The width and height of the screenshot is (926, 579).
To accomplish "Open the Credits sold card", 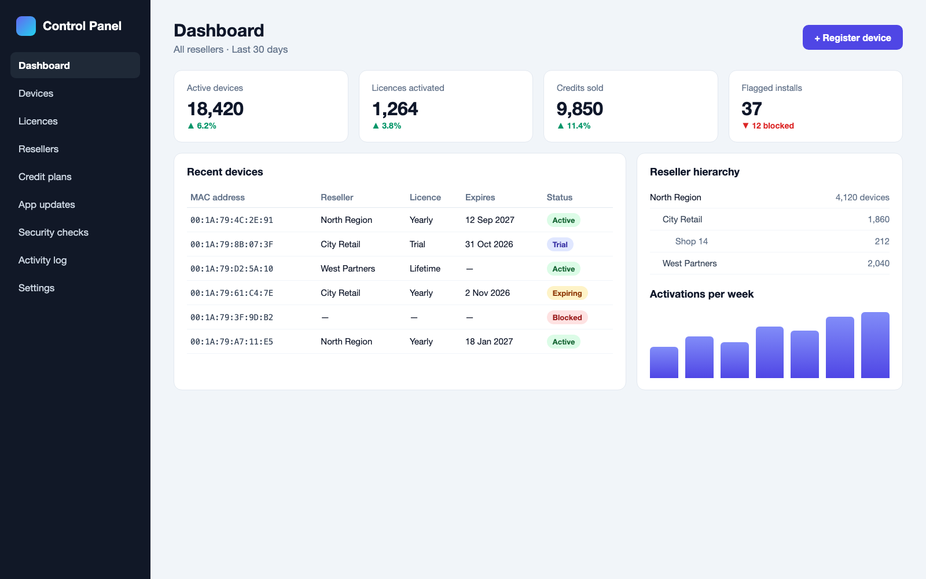I will click(631, 107).
